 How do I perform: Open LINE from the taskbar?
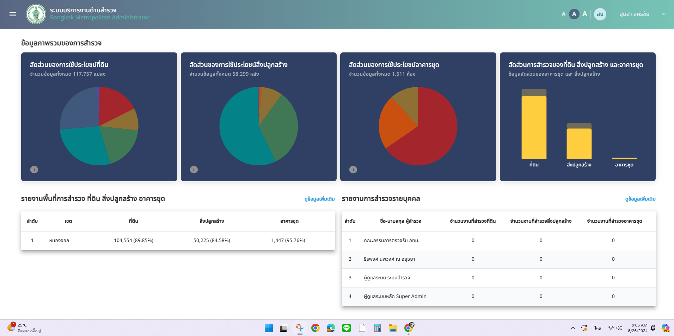(347, 328)
